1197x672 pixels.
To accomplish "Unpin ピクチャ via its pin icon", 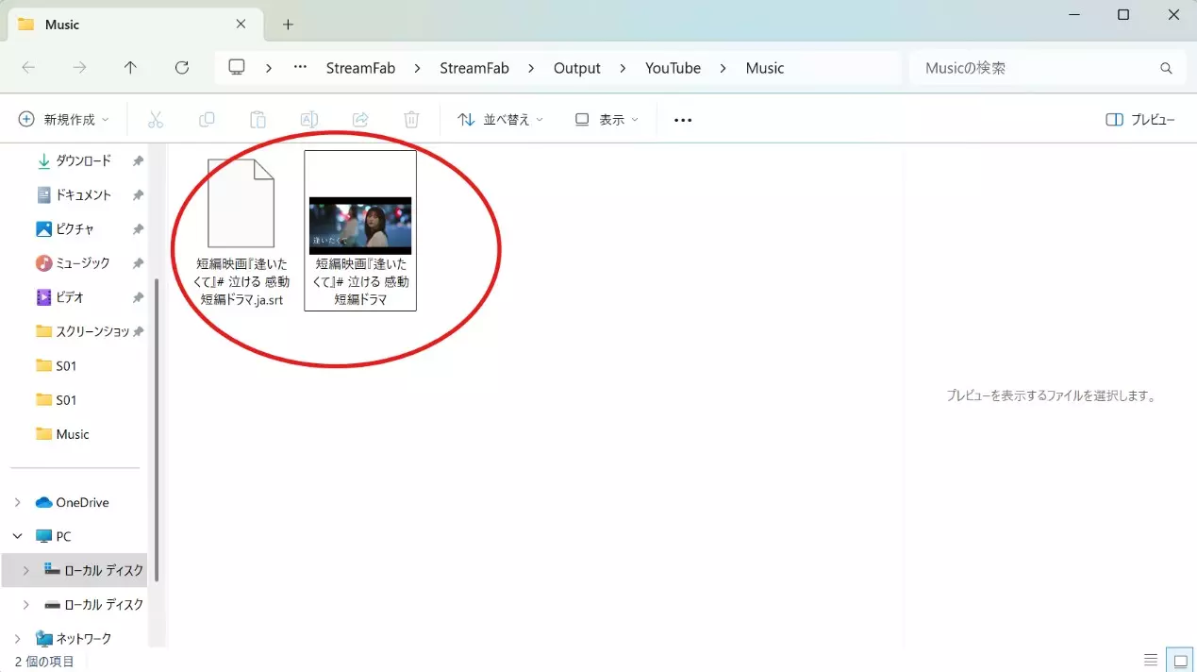I will pos(138,228).
